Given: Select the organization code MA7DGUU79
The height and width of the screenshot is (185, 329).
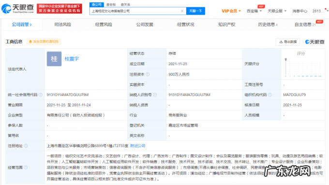Looking at the screenshot, I should 294,95.
